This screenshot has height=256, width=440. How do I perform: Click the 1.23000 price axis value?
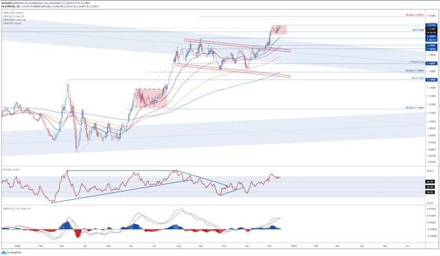tap(432, 16)
